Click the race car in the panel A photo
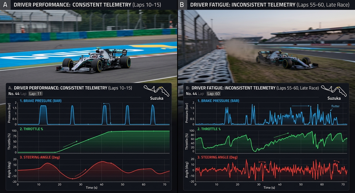Screen dimensions: 355x193 [94, 60]
